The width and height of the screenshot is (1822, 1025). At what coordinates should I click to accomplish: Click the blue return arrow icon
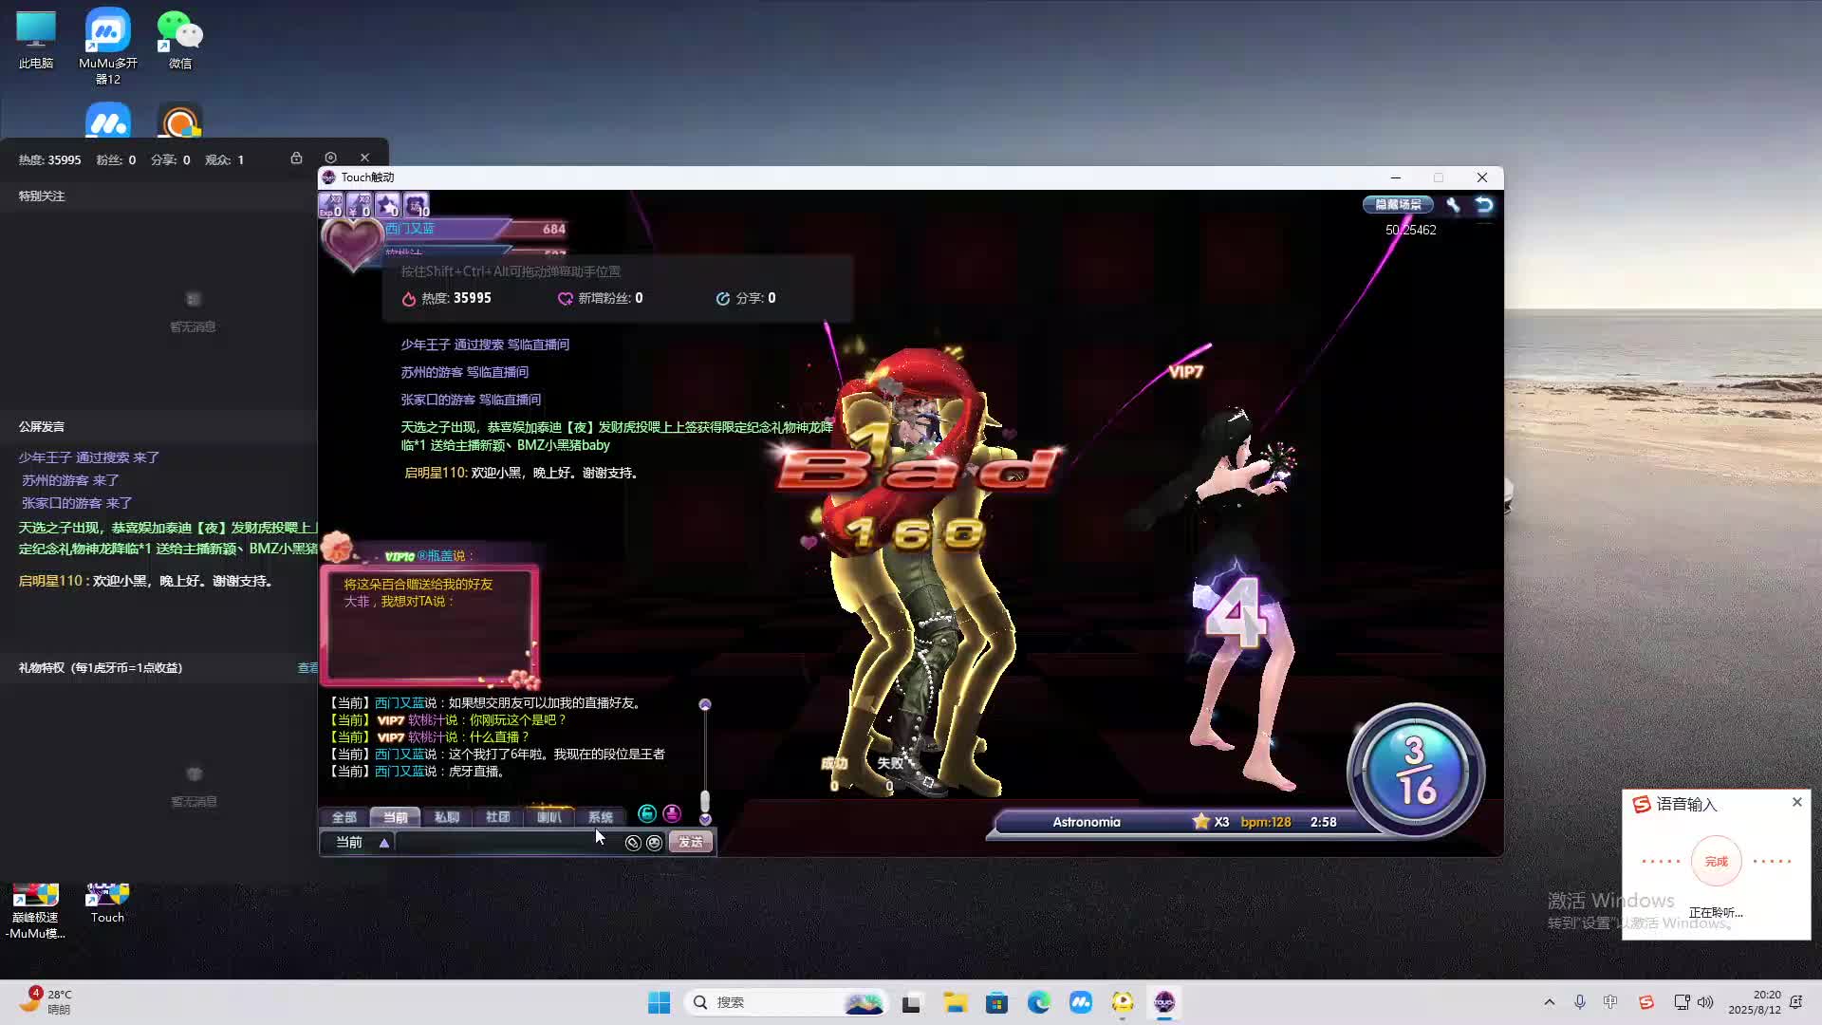click(x=1484, y=205)
